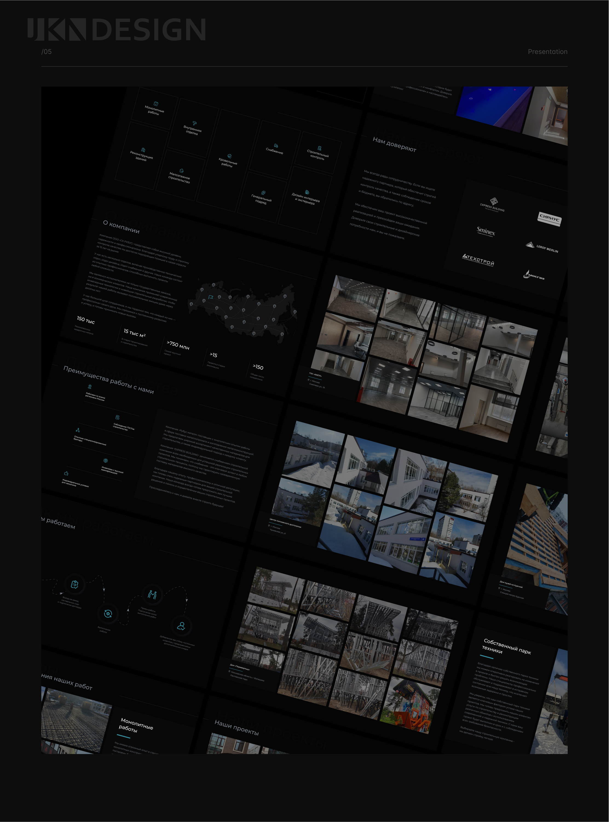Click the user profile workflow icon
The height and width of the screenshot is (822, 609).
click(x=181, y=626)
